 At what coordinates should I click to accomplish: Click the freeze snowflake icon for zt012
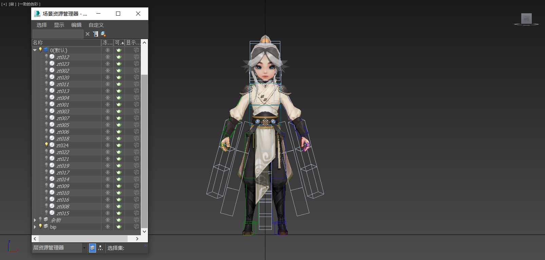(108, 57)
